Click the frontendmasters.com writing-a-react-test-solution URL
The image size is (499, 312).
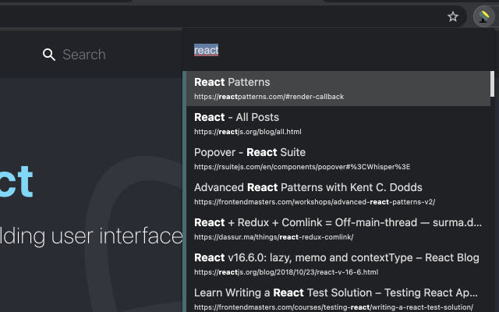[334, 307]
